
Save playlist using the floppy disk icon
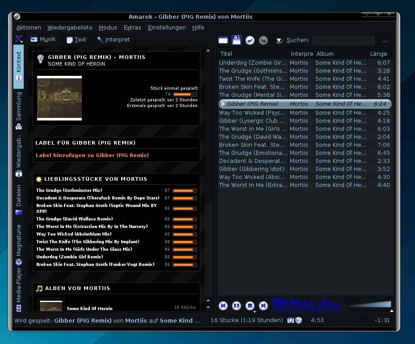point(237,40)
